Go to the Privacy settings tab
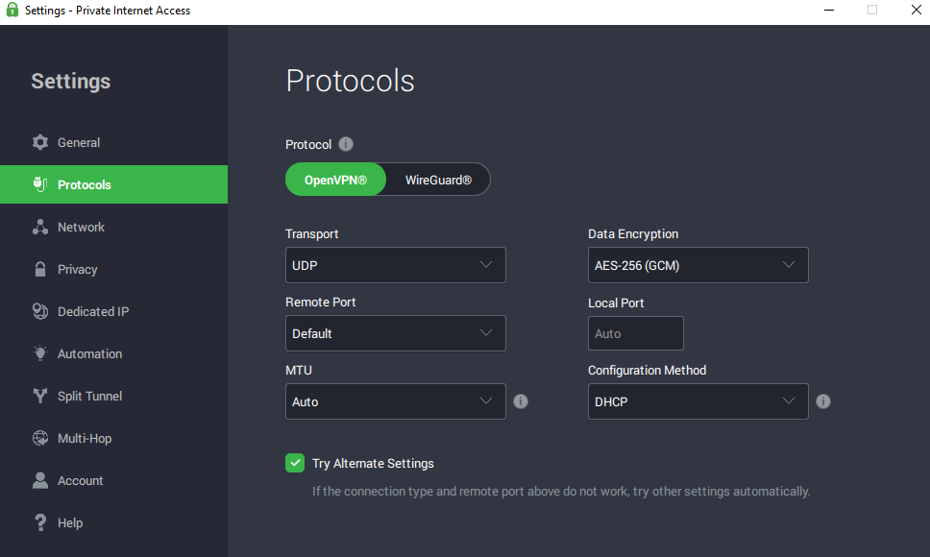The width and height of the screenshot is (930, 557). click(114, 269)
